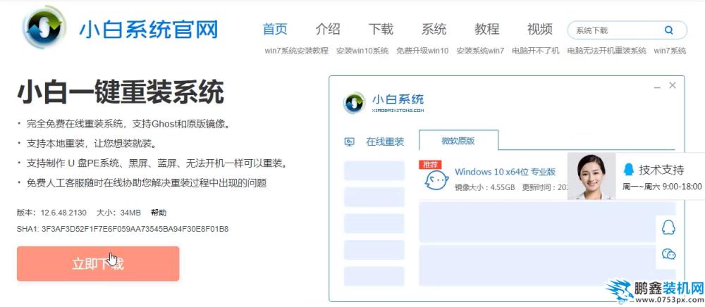Screen dimensions: 705x307
Task: Open the 系统 navigation item
Action: pos(434,30)
